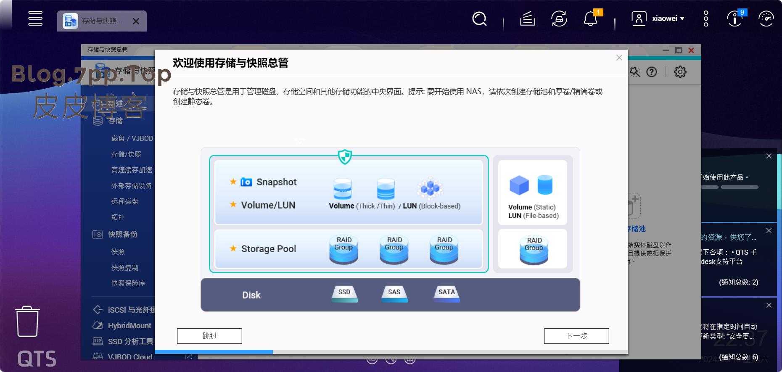Image resolution: width=782 pixels, height=372 pixels.
Task: Open VJBOD Cloud sidebar item
Action: pyautogui.click(x=122, y=357)
